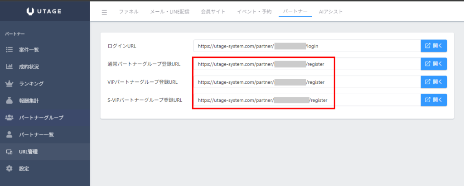Select 成約状況 chart icon in sidebar
Viewport: 464px width, 186px height.
[x=9, y=67]
